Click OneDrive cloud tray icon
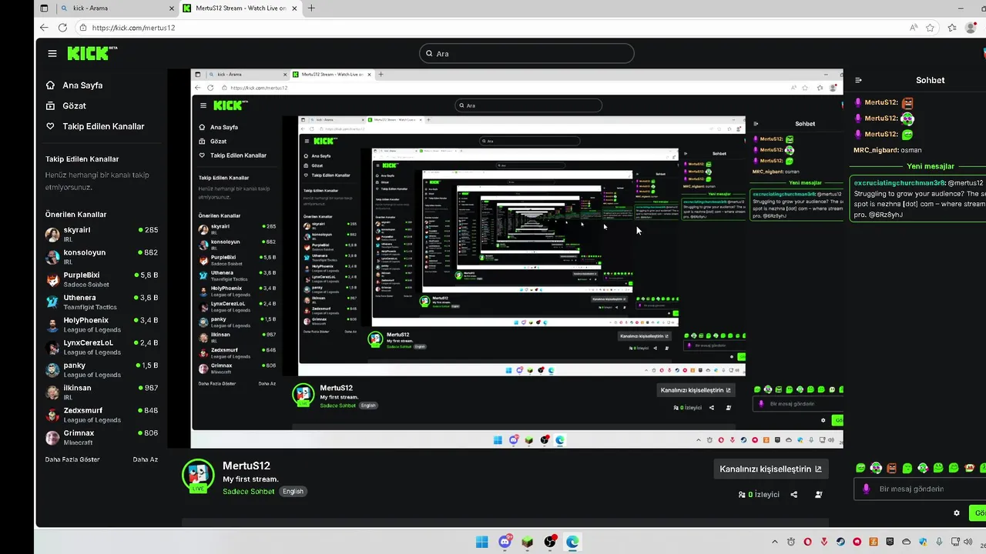The height and width of the screenshot is (554, 986). [906, 542]
